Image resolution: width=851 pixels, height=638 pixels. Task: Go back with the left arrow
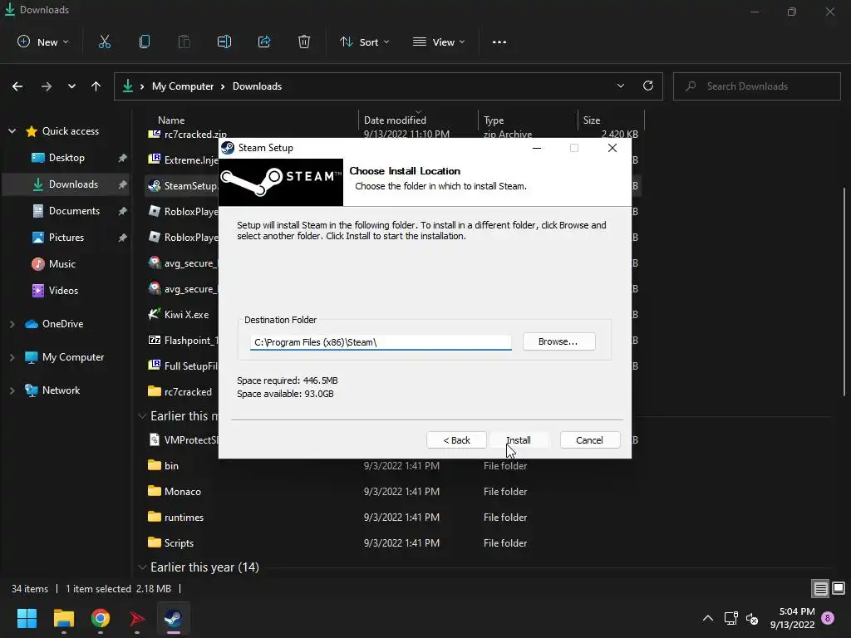pyautogui.click(x=17, y=86)
